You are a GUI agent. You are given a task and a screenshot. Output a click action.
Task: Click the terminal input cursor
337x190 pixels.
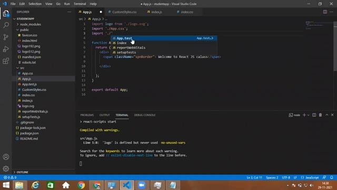pos(81,164)
